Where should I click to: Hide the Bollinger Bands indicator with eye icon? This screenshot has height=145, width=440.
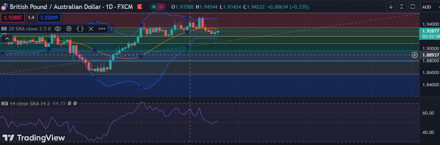[x=58, y=29]
